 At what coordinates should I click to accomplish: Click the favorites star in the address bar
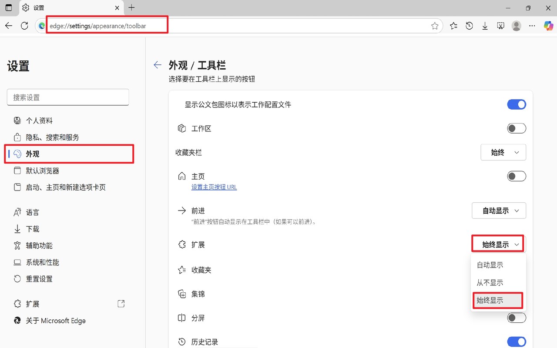point(434,26)
